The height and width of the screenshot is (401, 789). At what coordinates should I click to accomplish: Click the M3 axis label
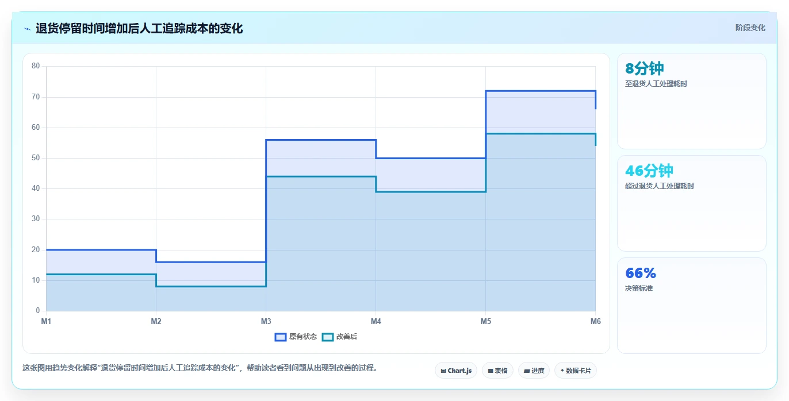click(266, 321)
